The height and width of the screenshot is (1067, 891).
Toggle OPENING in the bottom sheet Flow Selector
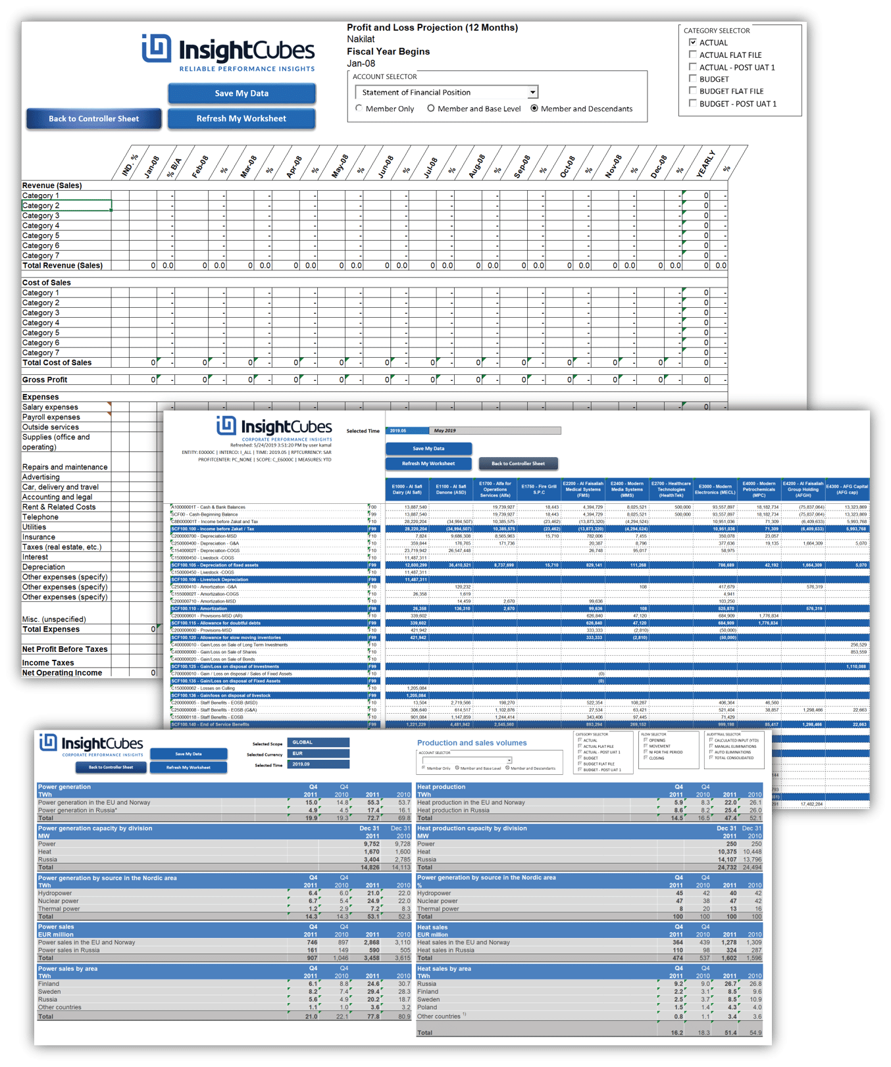[646, 740]
